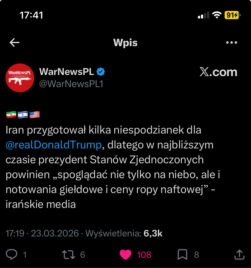Toggle the bookmark icon
This screenshot has width=251, height=268.
(x=182, y=255)
